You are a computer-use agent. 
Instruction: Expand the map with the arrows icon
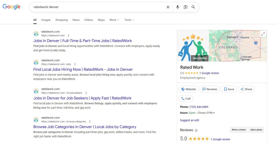pyautogui.click(x=263, y=34)
